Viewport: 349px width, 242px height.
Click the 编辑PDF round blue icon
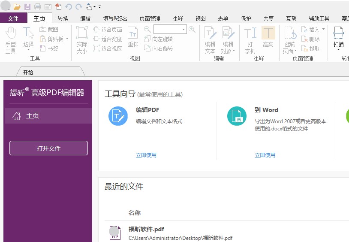point(118,116)
